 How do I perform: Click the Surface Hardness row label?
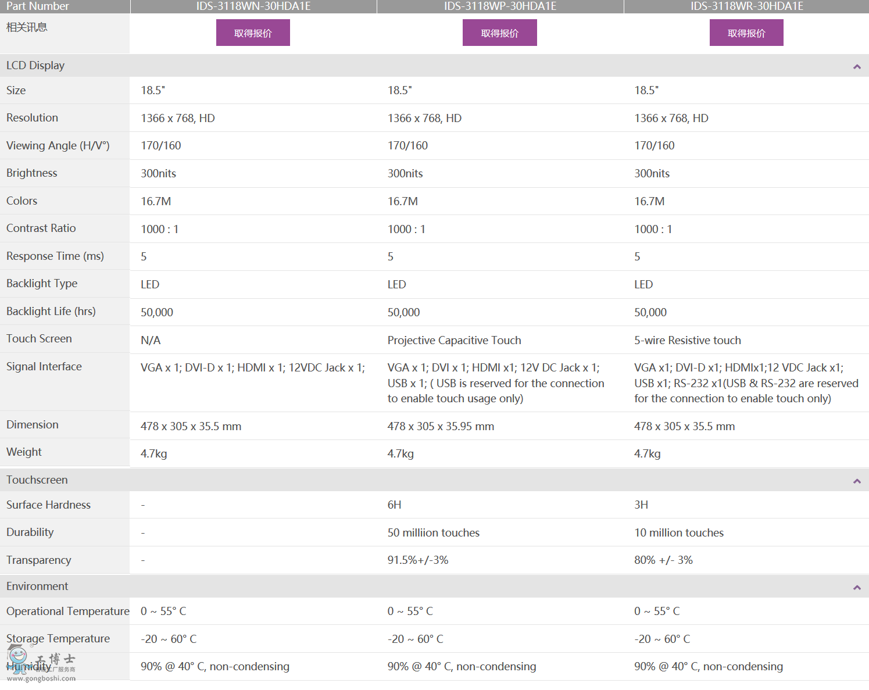(x=48, y=505)
